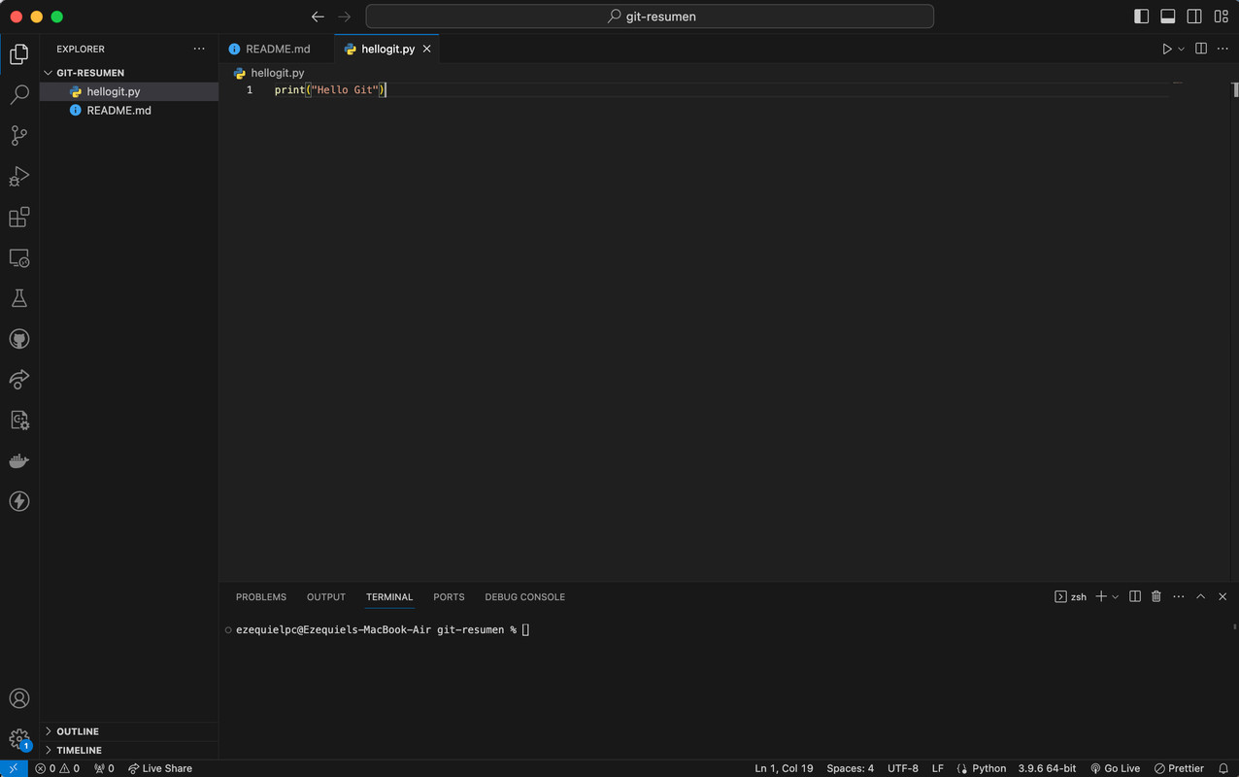Screen dimensions: 1239x777
Task: Toggle the primary side bar
Action: 1142,17
